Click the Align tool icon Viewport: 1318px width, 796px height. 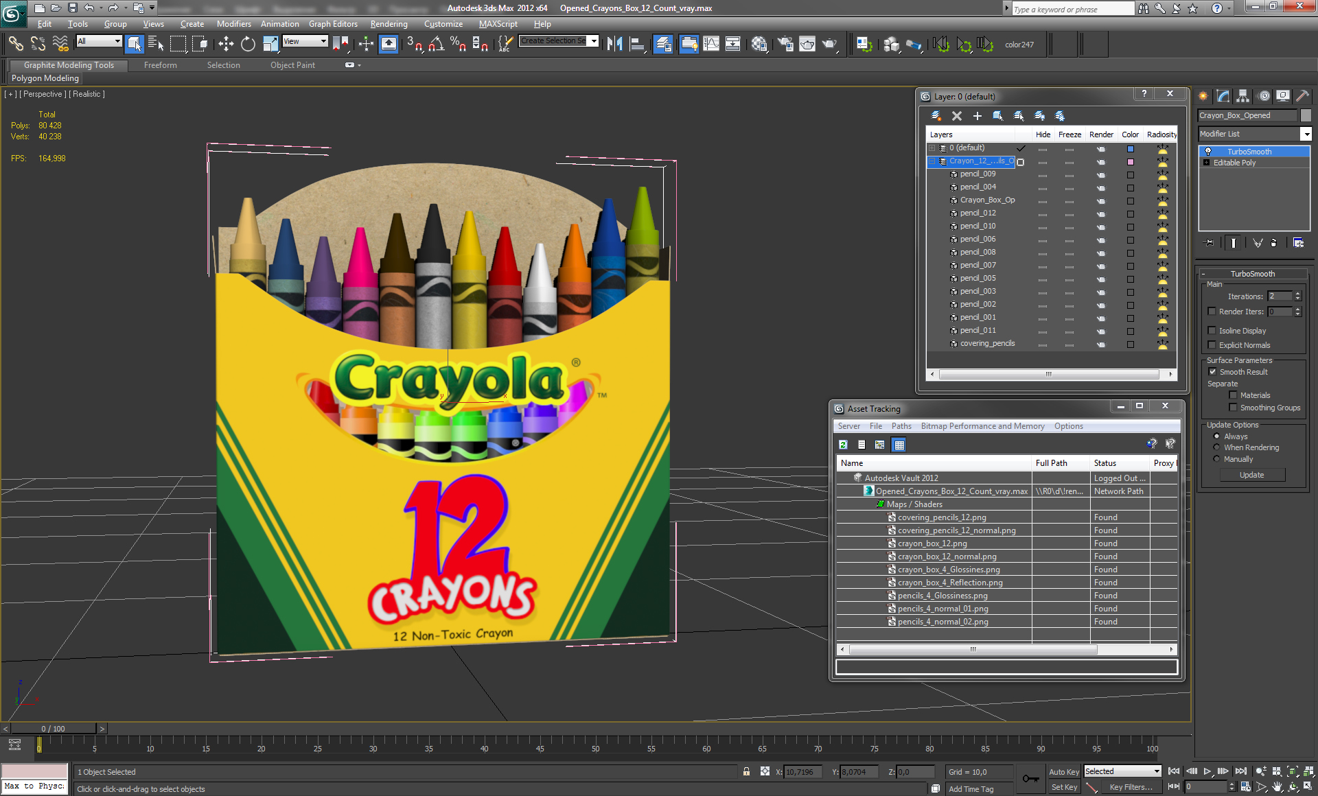(x=637, y=44)
